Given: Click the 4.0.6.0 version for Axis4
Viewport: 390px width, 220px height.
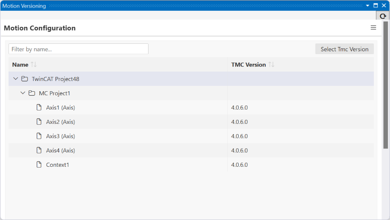Looking at the screenshot, I should (x=239, y=150).
